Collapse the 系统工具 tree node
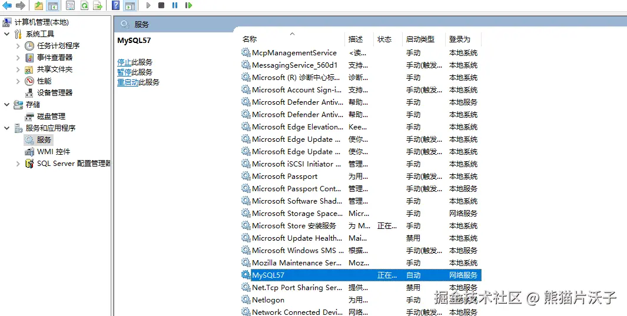 7,34
